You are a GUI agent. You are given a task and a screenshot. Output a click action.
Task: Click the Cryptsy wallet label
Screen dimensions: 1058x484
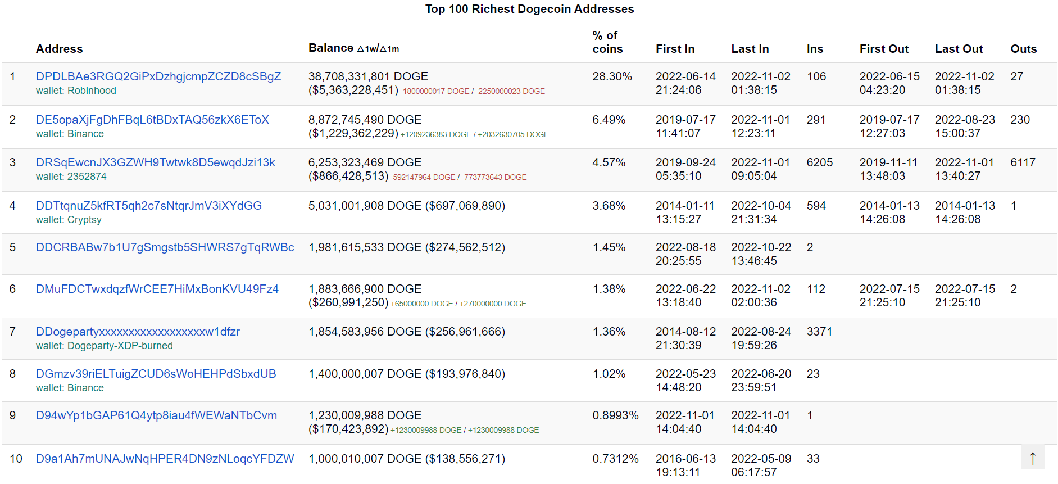84,220
